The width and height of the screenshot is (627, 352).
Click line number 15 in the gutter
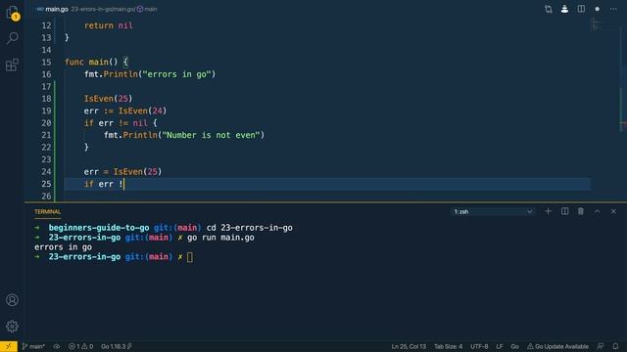(x=46, y=63)
